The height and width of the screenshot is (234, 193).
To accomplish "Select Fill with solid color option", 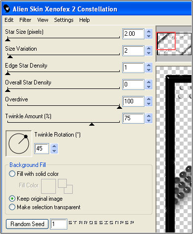I will [12, 174].
